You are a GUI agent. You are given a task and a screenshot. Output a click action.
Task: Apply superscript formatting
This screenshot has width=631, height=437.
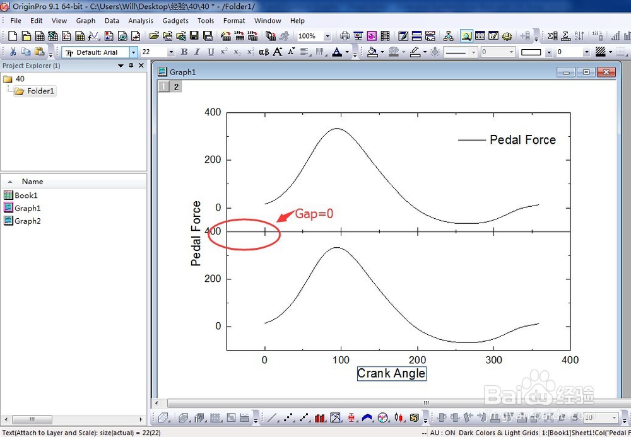(x=224, y=52)
